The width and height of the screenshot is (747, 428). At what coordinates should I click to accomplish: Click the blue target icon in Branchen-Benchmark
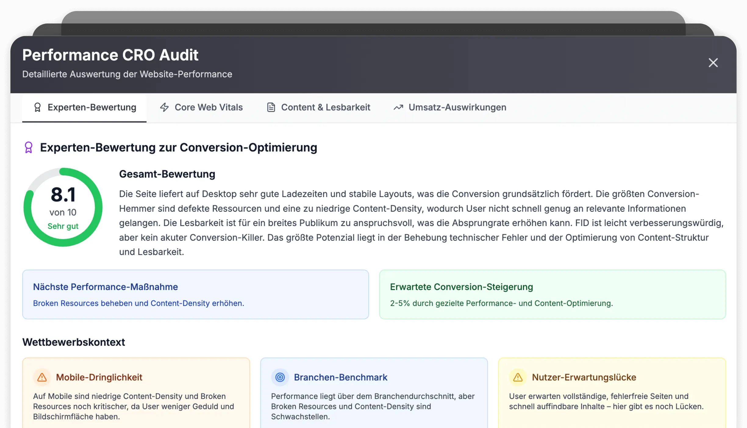tap(280, 377)
